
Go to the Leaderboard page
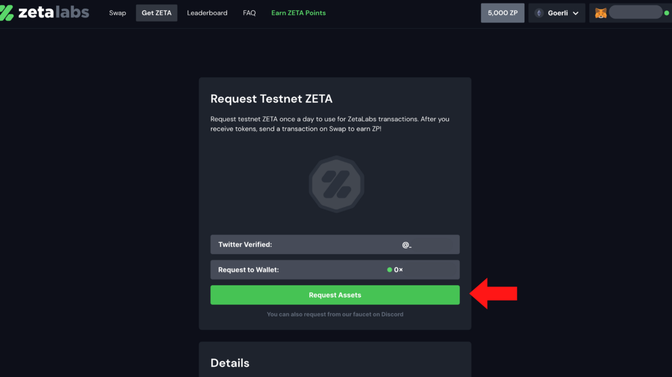[207, 13]
